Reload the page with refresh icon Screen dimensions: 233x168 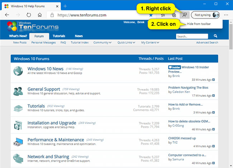click(x=29, y=15)
